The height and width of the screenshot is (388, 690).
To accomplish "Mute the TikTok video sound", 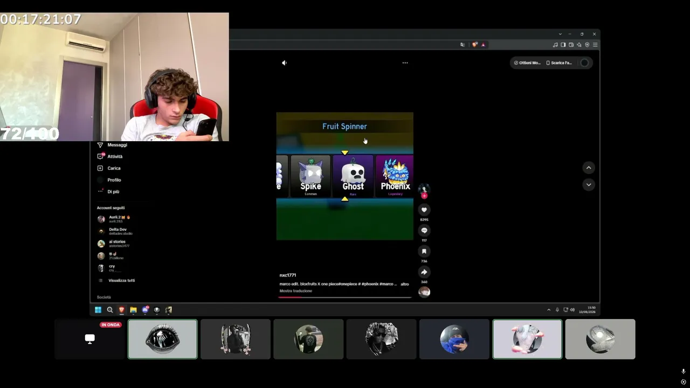I will [284, 63].
